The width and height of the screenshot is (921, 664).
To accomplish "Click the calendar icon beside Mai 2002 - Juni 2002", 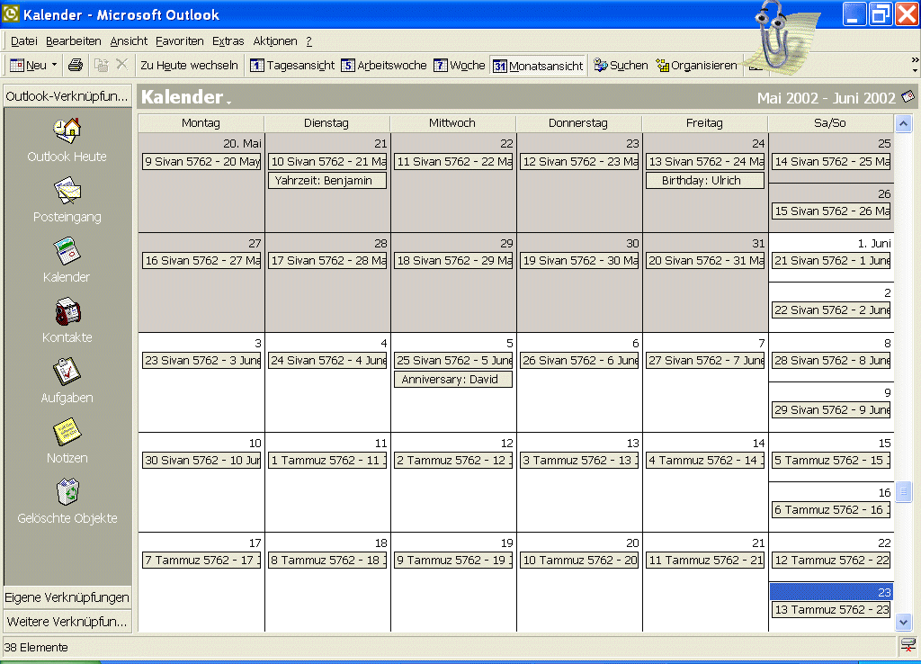I will pos(908,96).
